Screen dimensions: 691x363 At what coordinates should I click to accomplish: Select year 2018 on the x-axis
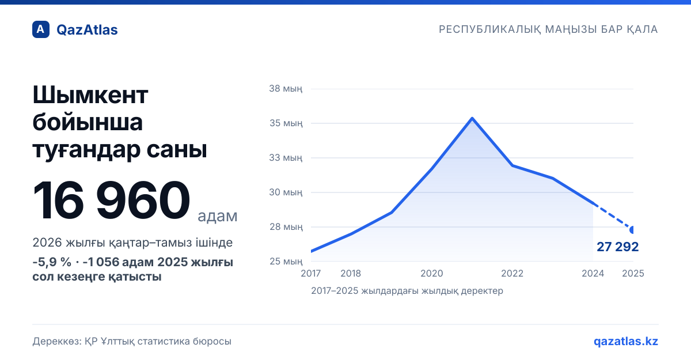(351, 273)
